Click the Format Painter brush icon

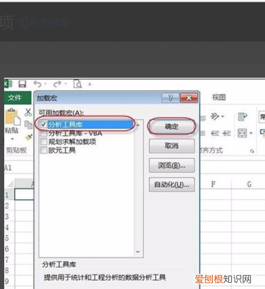point(28,137)
